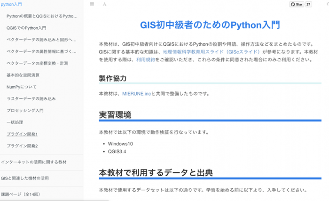Toggle the sidebar hamburger menu icon
This screenshot has width=329, height=201.
click(92, 4)
